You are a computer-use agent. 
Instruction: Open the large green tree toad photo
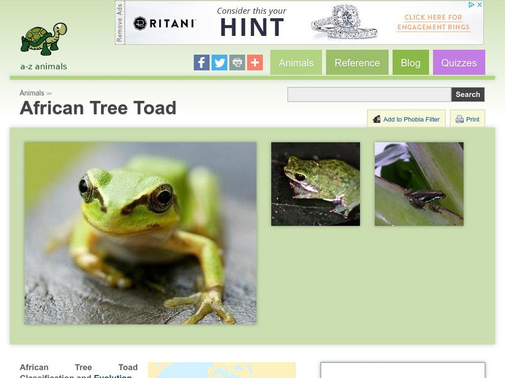tap(140, 233)
